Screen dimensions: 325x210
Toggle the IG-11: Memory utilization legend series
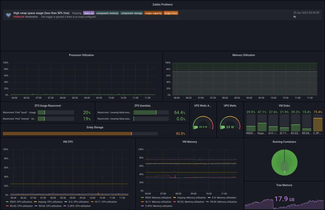pos(158,202)
